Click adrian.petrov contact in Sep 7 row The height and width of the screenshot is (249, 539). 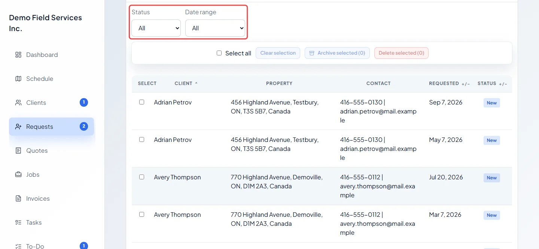(x=378, y=111)
